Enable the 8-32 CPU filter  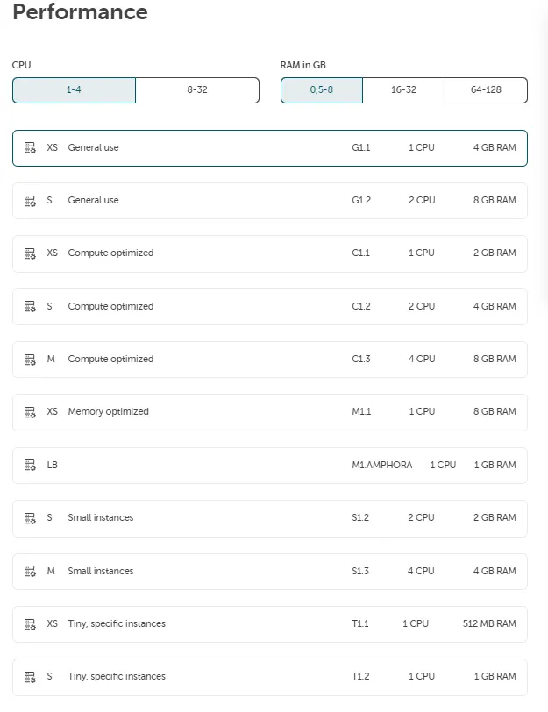[197, 90]
